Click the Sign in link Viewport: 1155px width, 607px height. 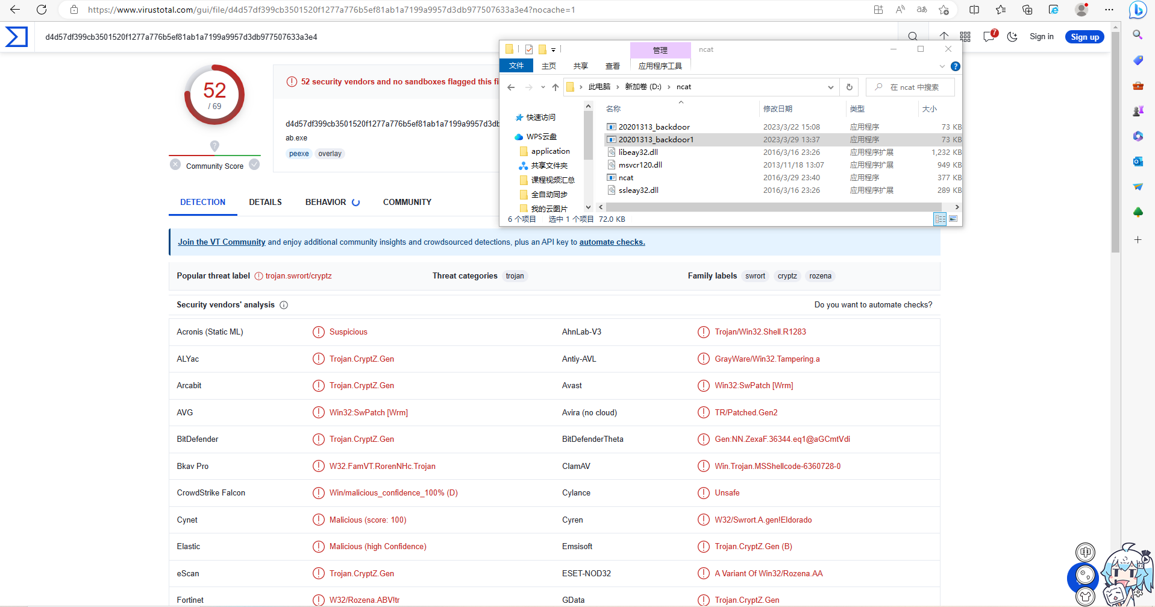tap(1041, 37)
